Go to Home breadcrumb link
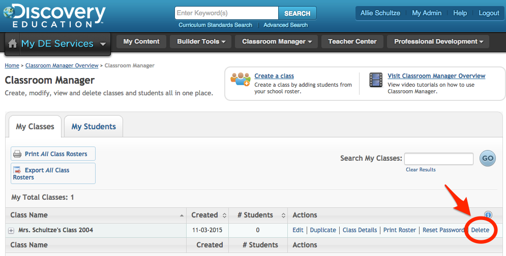The image size is (506, 256). point(12,65)
